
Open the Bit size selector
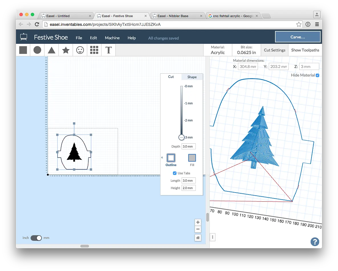[247, 50]
